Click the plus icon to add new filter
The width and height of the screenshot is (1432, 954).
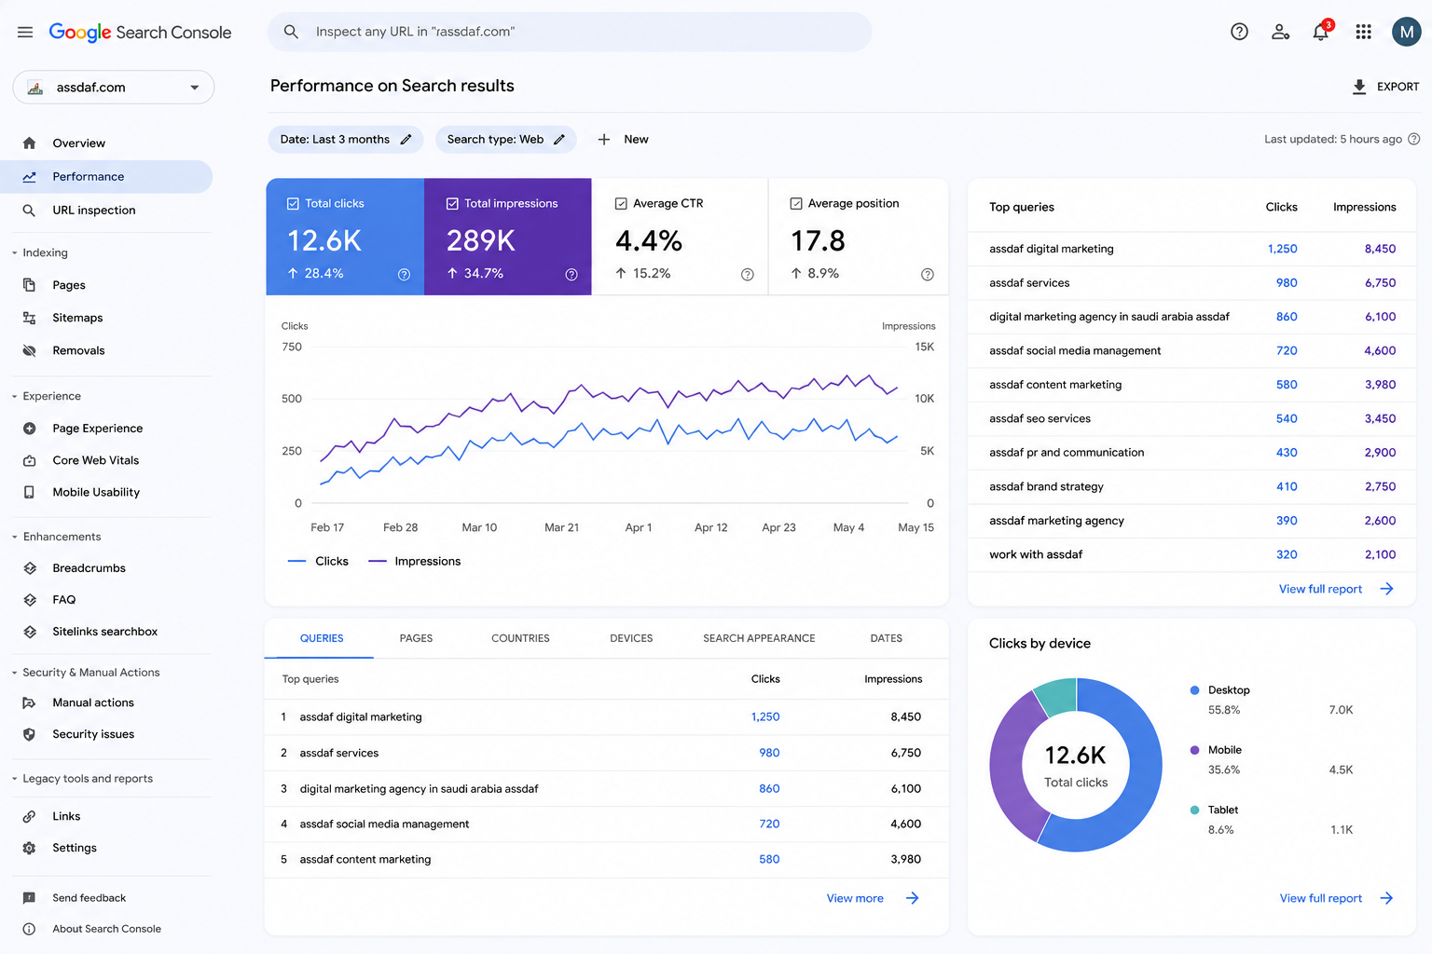pyautogui.click(x=604, y=140)
